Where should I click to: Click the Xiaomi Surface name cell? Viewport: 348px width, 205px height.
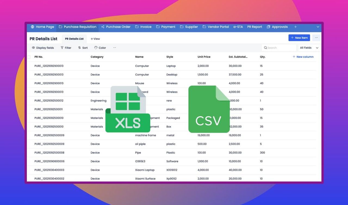(x=145, y=179)
